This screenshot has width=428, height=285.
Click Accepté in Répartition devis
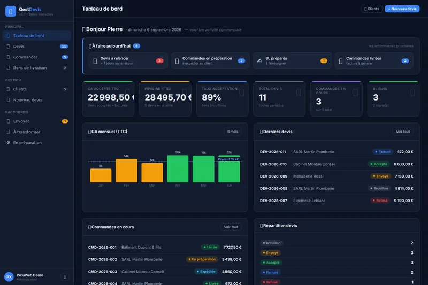271,263
